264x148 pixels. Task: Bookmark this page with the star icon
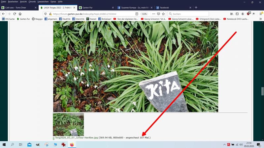click(x=163, y=14)
